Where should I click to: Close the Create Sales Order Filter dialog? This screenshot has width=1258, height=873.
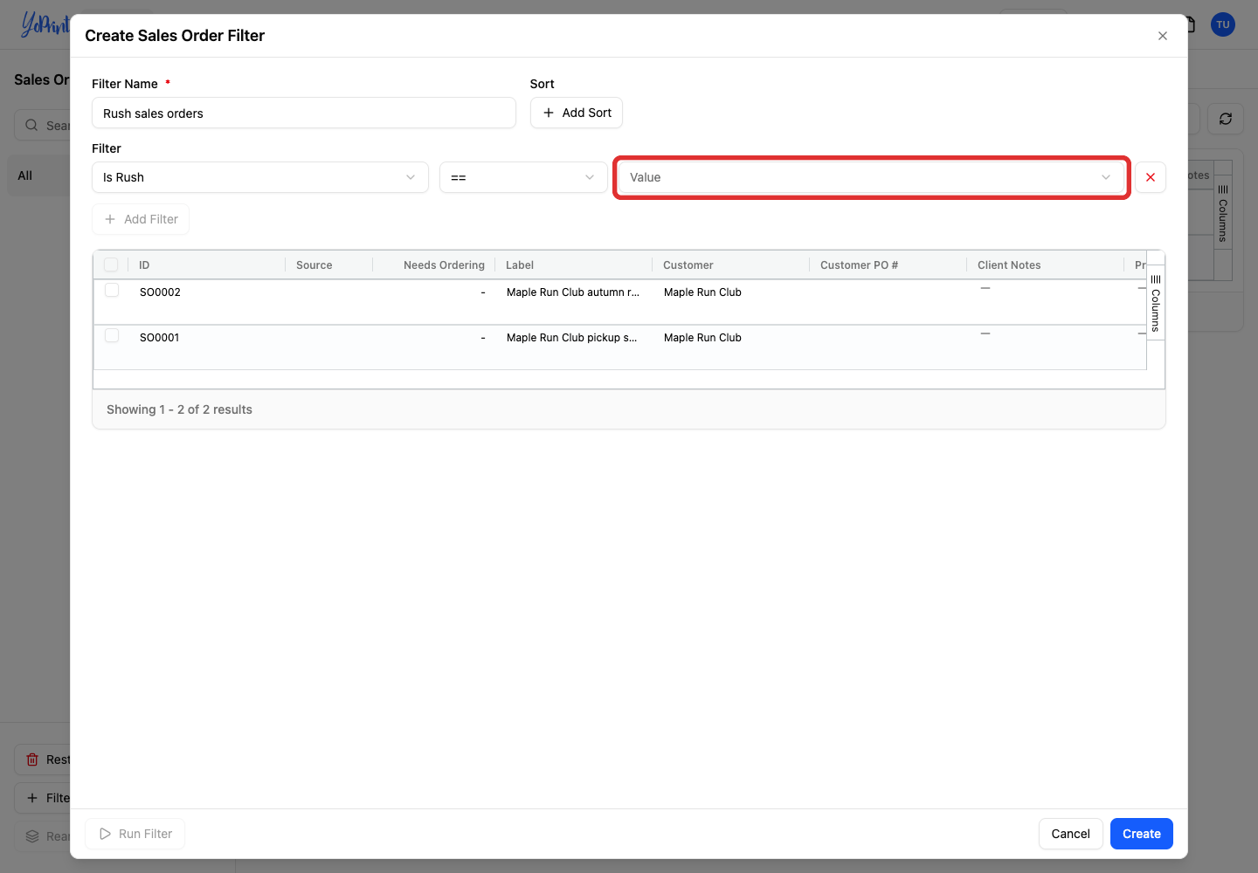click(1162, 36)
